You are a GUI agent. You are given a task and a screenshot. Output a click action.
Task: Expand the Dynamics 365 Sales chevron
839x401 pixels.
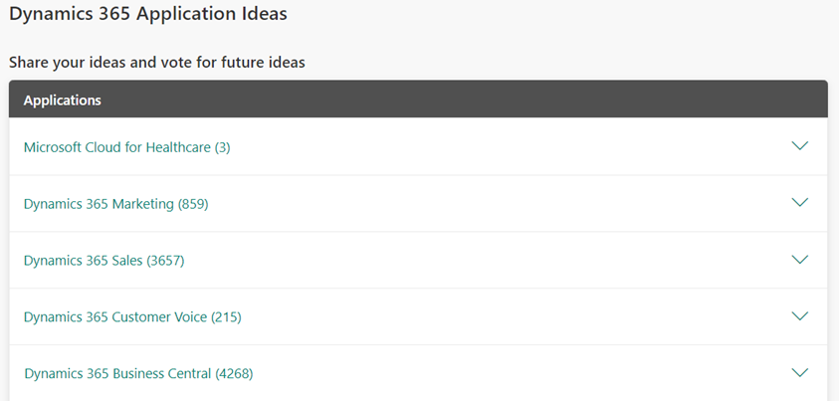click(x=799, y=260)
